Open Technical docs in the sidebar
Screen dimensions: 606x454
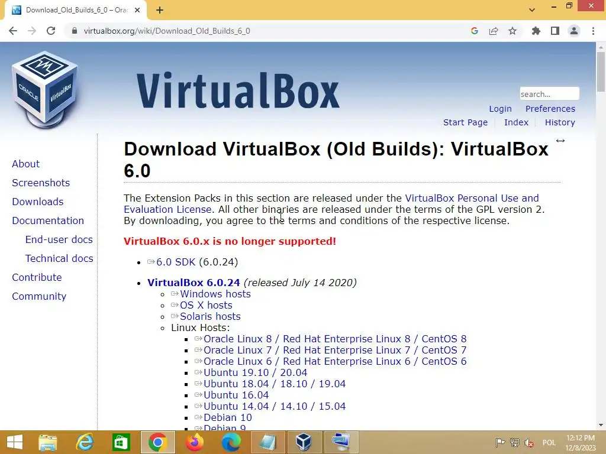(59, 258)
